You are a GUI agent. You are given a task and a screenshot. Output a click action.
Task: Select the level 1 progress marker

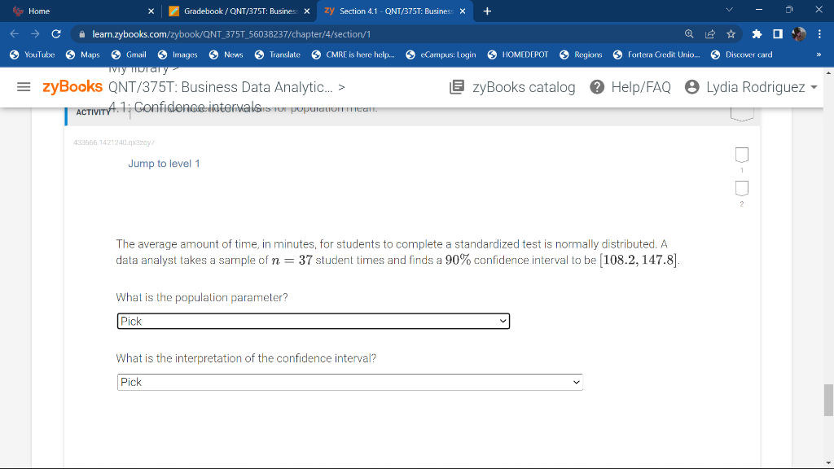point(741,155)
